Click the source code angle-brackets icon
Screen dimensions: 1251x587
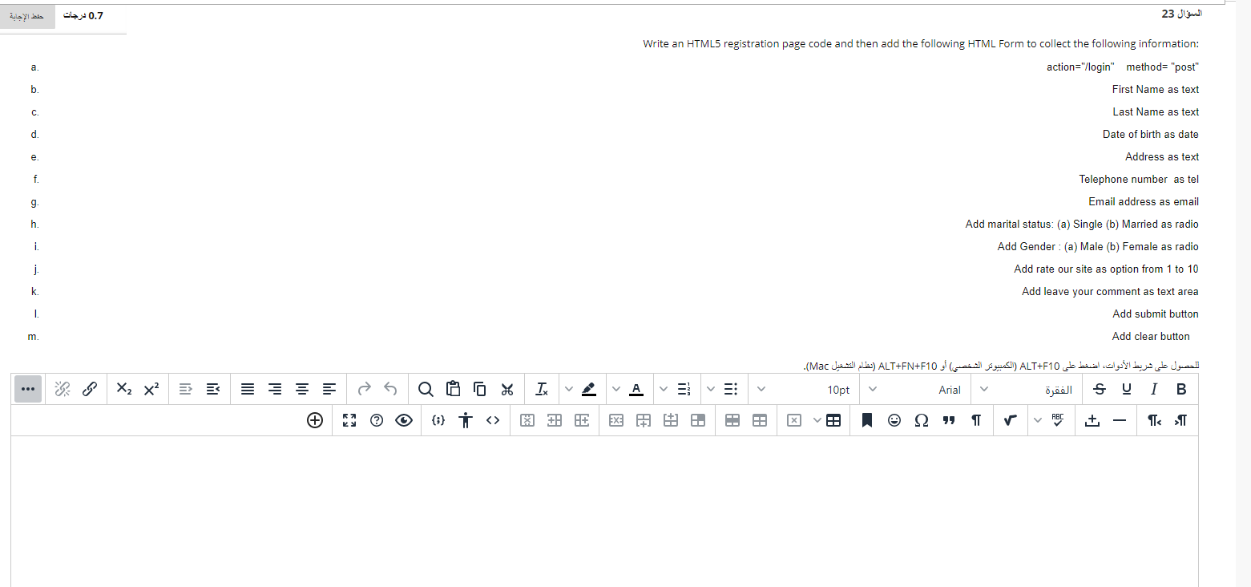click(492, 419)
